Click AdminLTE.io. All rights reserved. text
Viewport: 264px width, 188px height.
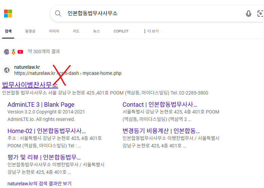[x=41, y=119]
